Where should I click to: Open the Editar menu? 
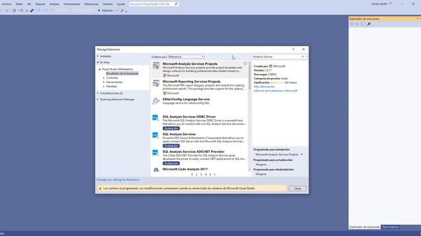pyautogui.click(x=19, y=4)
